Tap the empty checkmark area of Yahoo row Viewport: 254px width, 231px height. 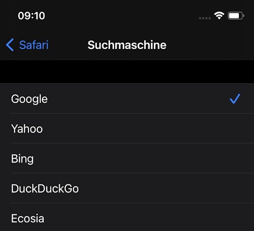point(235,128)
